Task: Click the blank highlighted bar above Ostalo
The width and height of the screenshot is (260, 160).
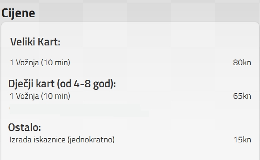Action: tap(79, 111)
